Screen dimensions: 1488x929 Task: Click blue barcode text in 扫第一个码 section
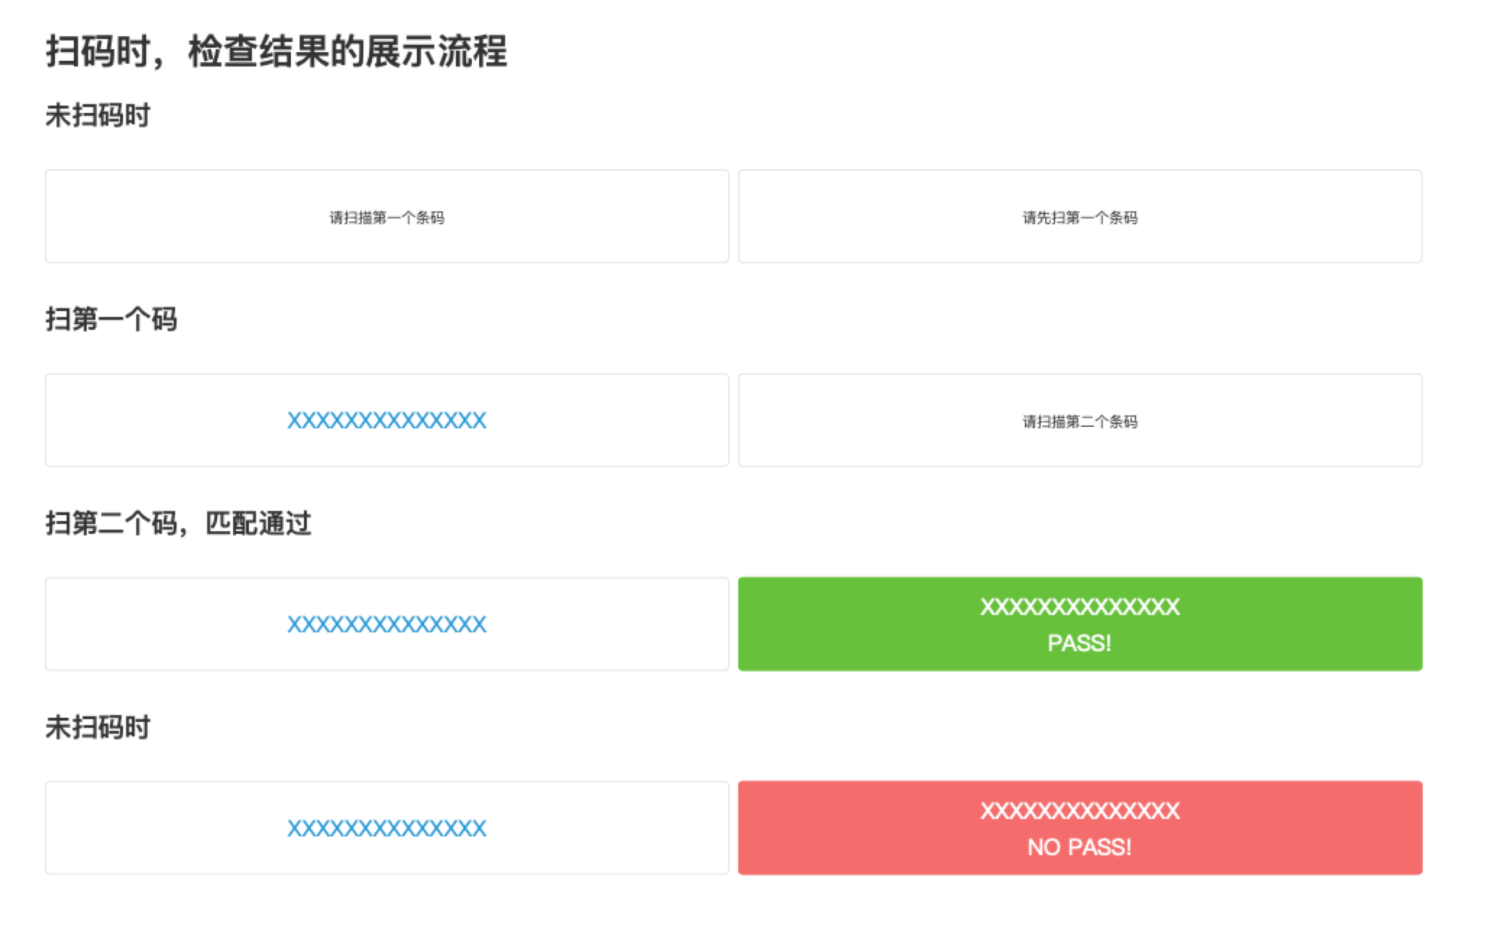pyautogui.click(x=386, y=420)
